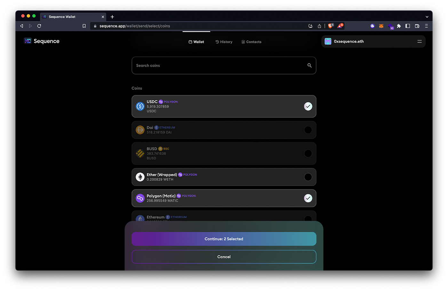This screenshot has width=448, height=291.
Task: Click the 256.995549 MATIC balance
Action: coord(163,201)
